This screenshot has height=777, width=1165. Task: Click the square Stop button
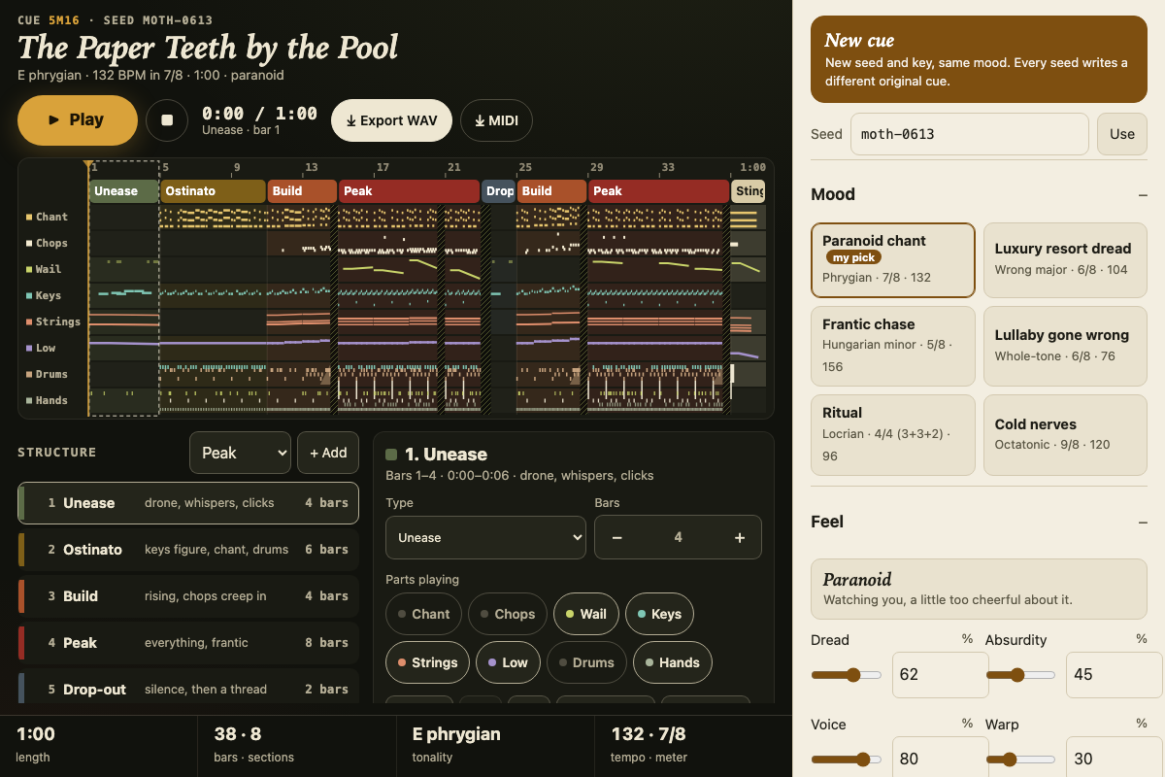click(167, 120)
